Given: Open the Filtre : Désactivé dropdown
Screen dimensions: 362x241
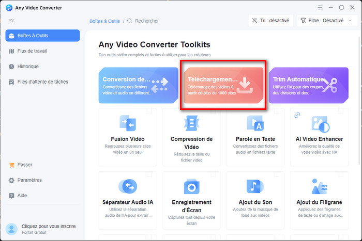Looking at the screenshot, I should 327,21.
